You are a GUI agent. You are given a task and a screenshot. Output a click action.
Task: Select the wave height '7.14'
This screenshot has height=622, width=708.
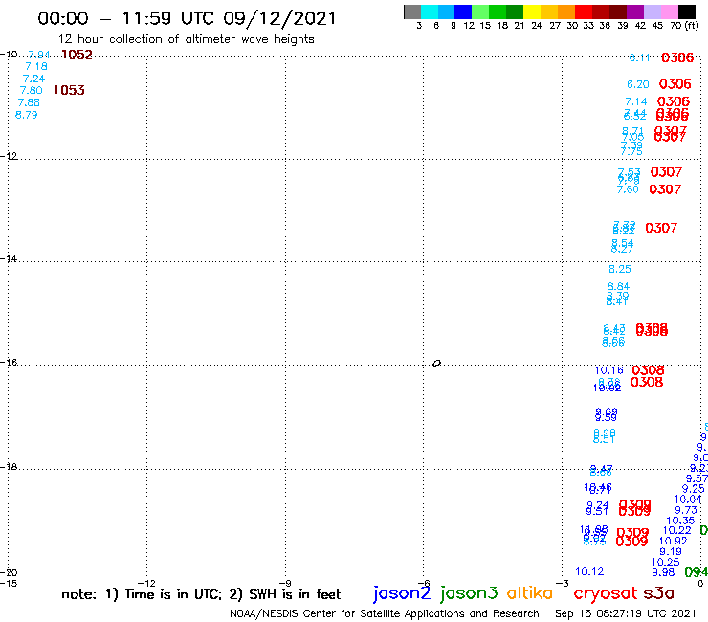[x=635, y=101]
